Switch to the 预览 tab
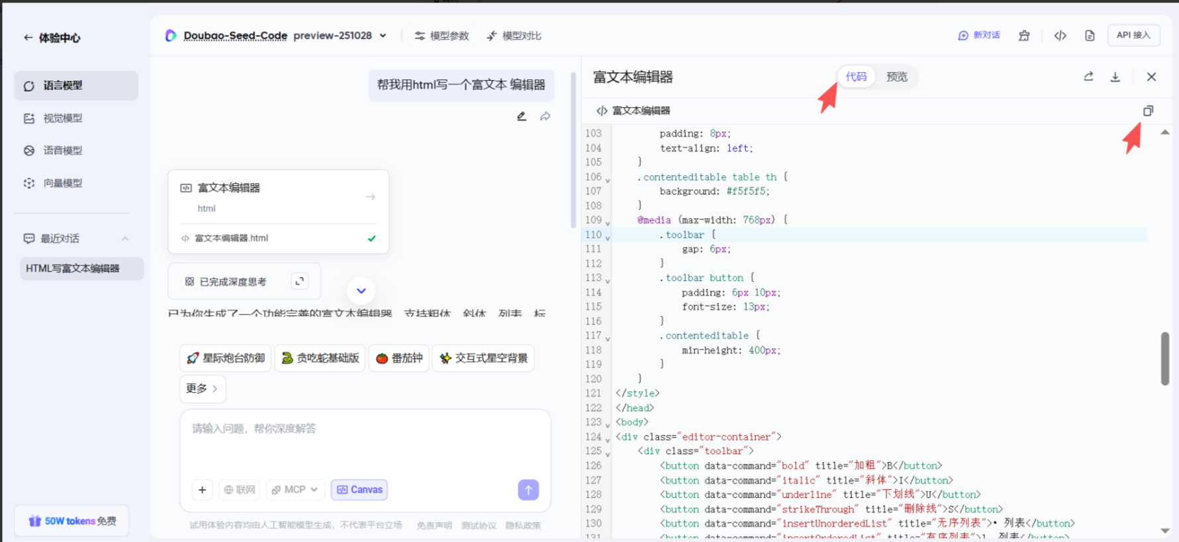 pyautogui.click(x=896, y=77)
